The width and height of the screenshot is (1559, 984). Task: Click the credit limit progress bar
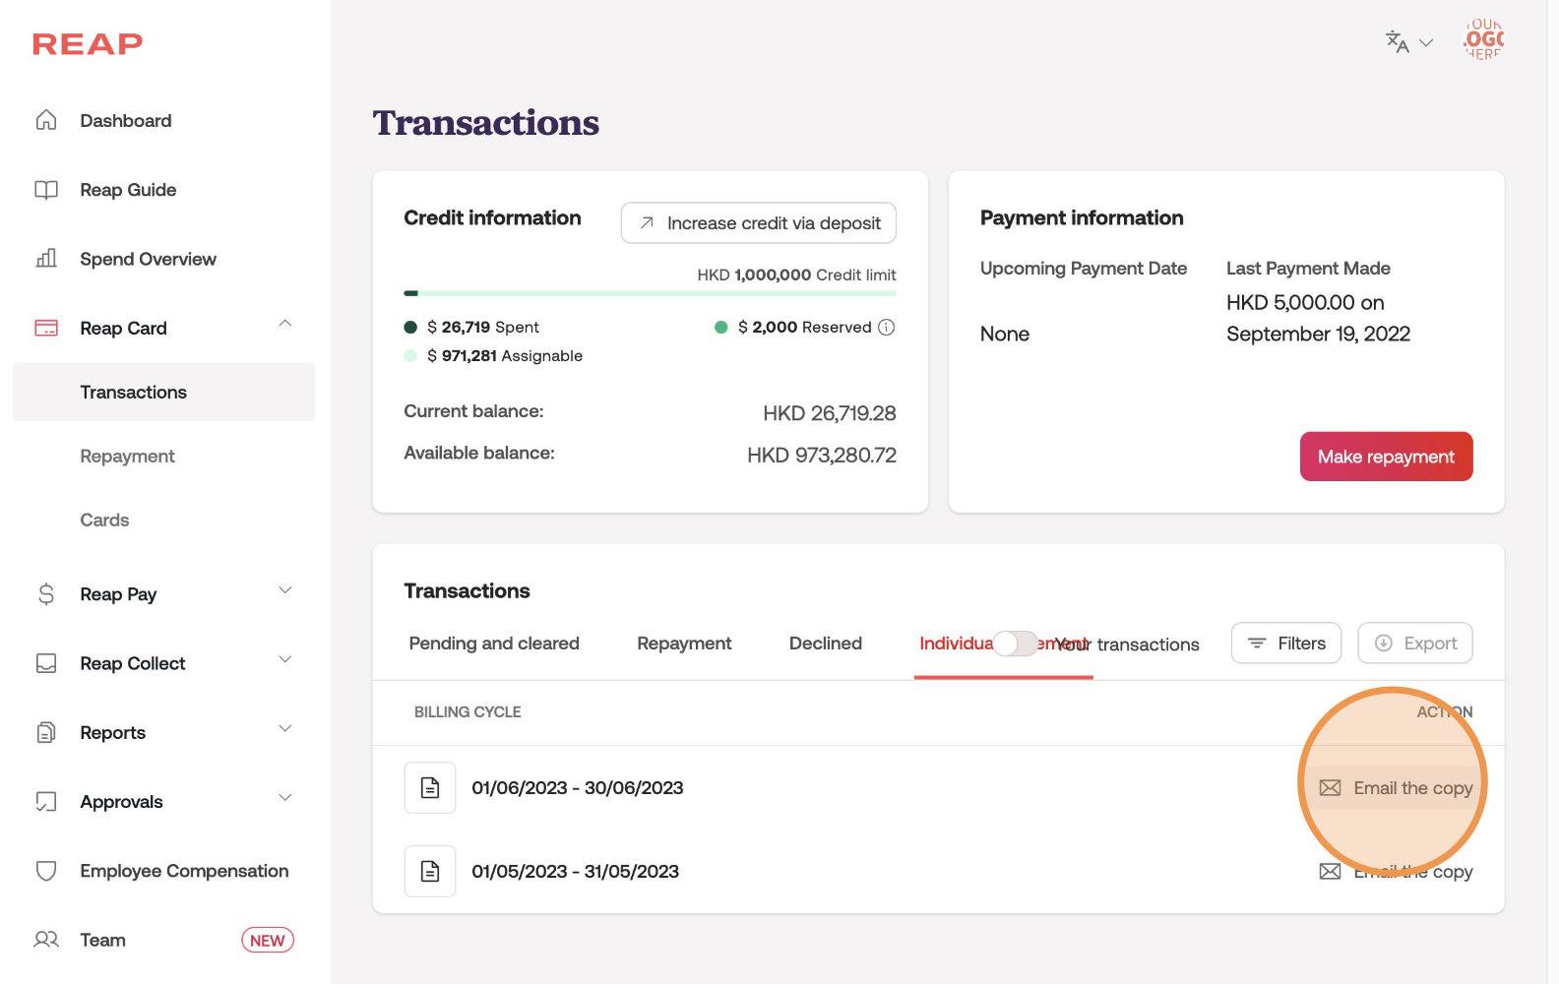point(650,293)
